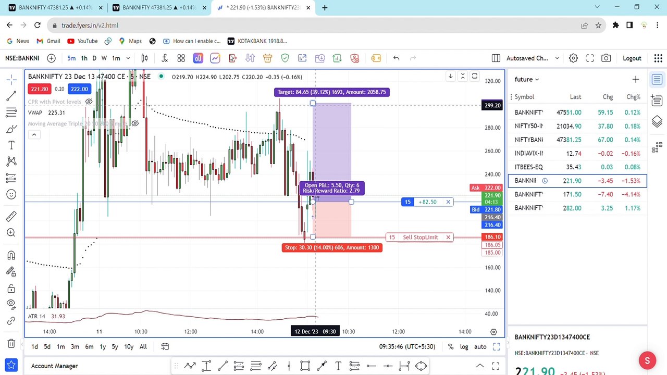Cancel the Sell StopLimit order line
667x375 pixels.
(448, 238)
